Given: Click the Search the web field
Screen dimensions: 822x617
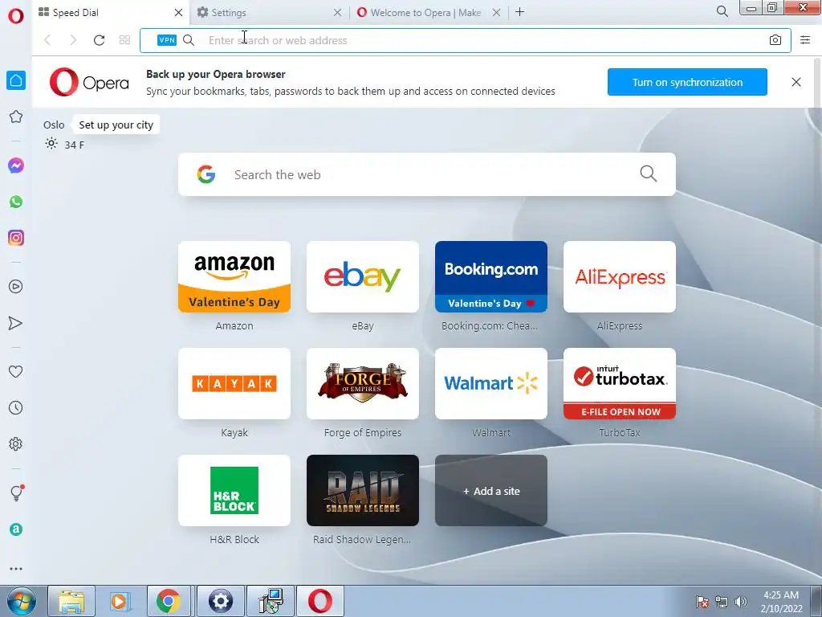Looking at the screenshot, I should point(427,174).
